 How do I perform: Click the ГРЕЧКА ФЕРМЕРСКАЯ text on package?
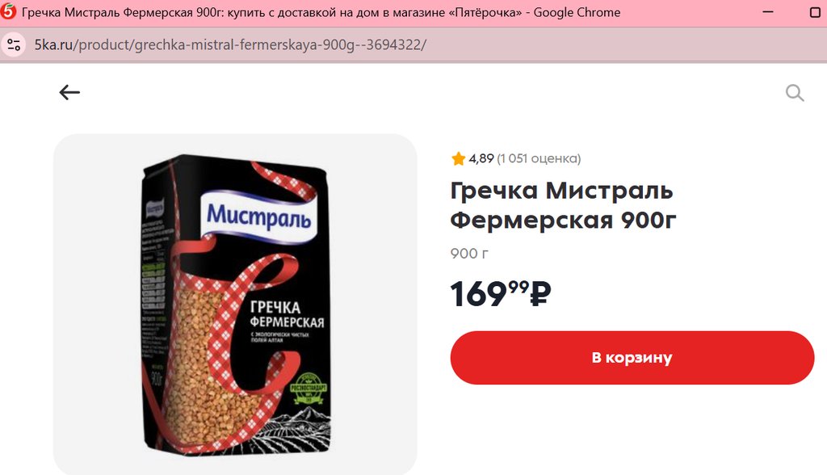tap(287, 314)
